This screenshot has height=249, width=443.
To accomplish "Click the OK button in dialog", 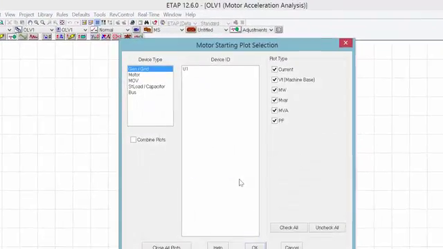I will tap(255, 246).
